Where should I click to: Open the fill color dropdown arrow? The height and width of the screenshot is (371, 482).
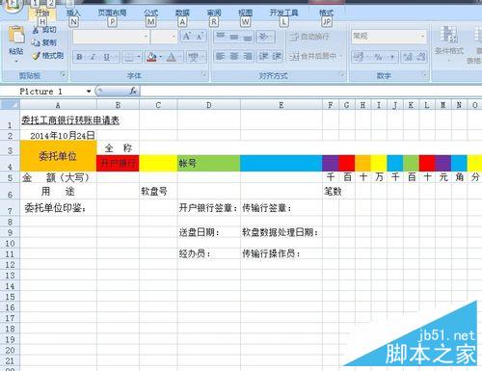[x=160, y=57]
